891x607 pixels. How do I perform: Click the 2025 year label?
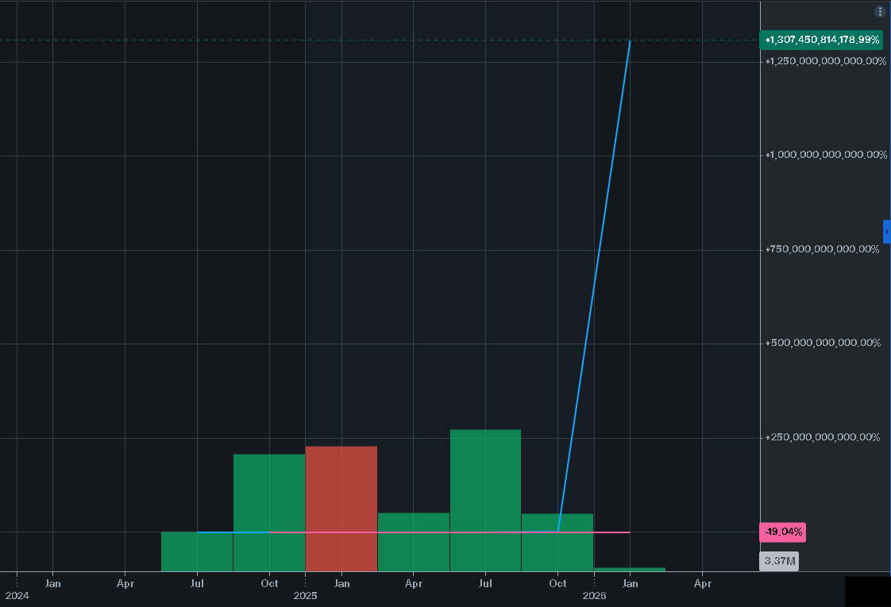(x=305, y=596)
